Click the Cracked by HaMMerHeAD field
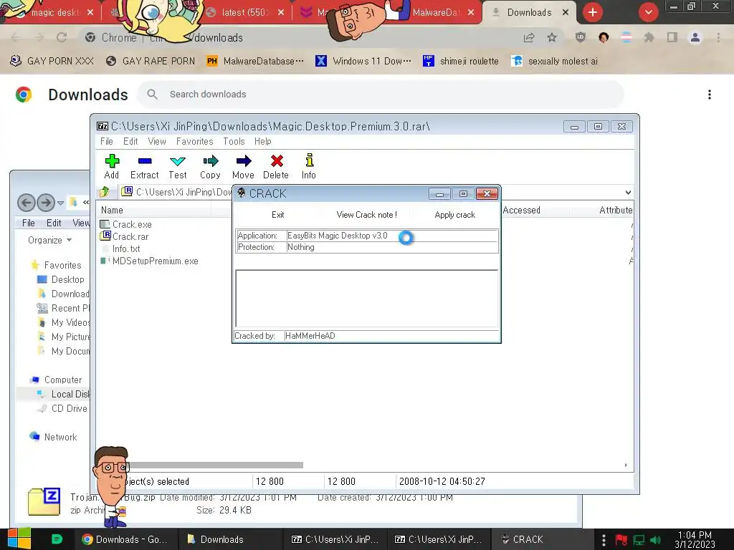Screen dimensions: 734x550 pos(391,336)
